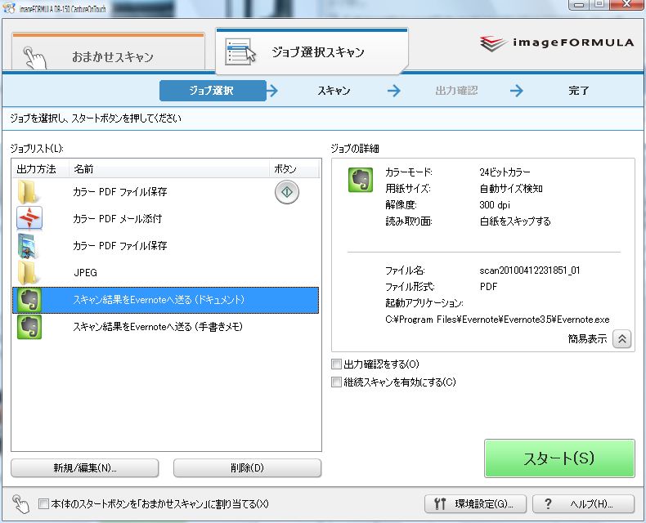Click the Evernote.exe application path text
The image size is (646, 523).
point(497,320)
